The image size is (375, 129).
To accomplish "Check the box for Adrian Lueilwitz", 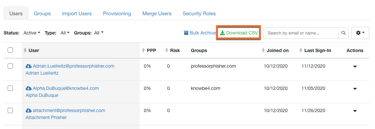I will [10, 66].
